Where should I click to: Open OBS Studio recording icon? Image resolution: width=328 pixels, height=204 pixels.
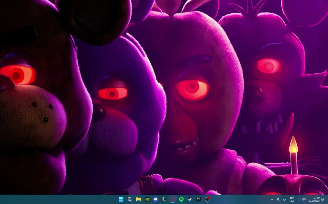[x=207, y=199]
